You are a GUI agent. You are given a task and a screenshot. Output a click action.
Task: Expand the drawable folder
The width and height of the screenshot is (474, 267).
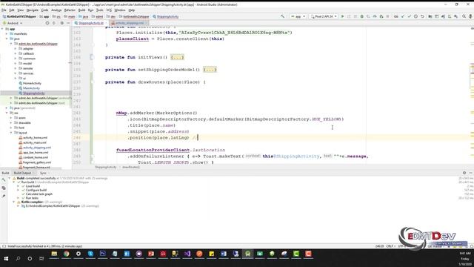pyautogui.click(x=11, y=123)
